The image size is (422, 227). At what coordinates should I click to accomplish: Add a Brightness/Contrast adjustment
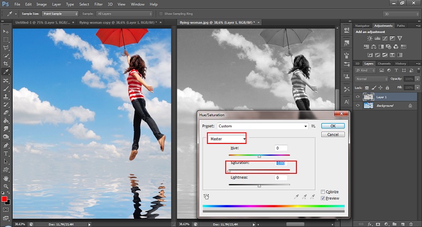[x=370, y=38]
